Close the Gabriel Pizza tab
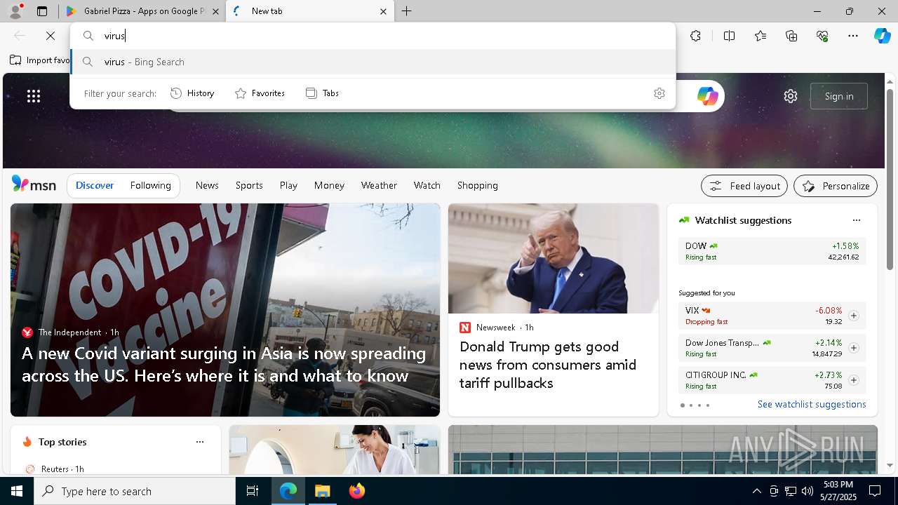 [215, 11]
